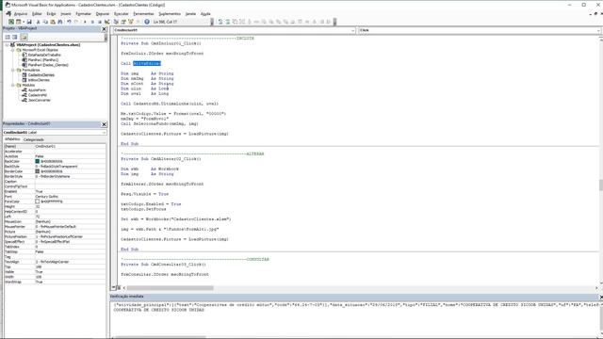Viewport: 603px width, 339px height.
Task: Click the code window horizontal scrollbar thumb
Action: [x=170, y=288]
